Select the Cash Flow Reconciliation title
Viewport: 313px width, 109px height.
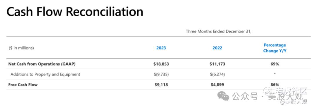tap(75, 12)
